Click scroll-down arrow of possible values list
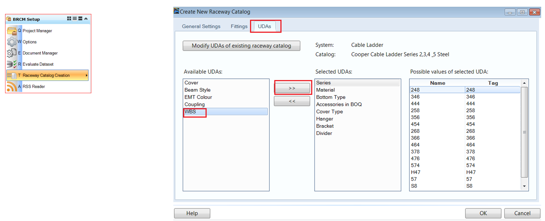The image size is (545, 221). [x=525, y=186]
